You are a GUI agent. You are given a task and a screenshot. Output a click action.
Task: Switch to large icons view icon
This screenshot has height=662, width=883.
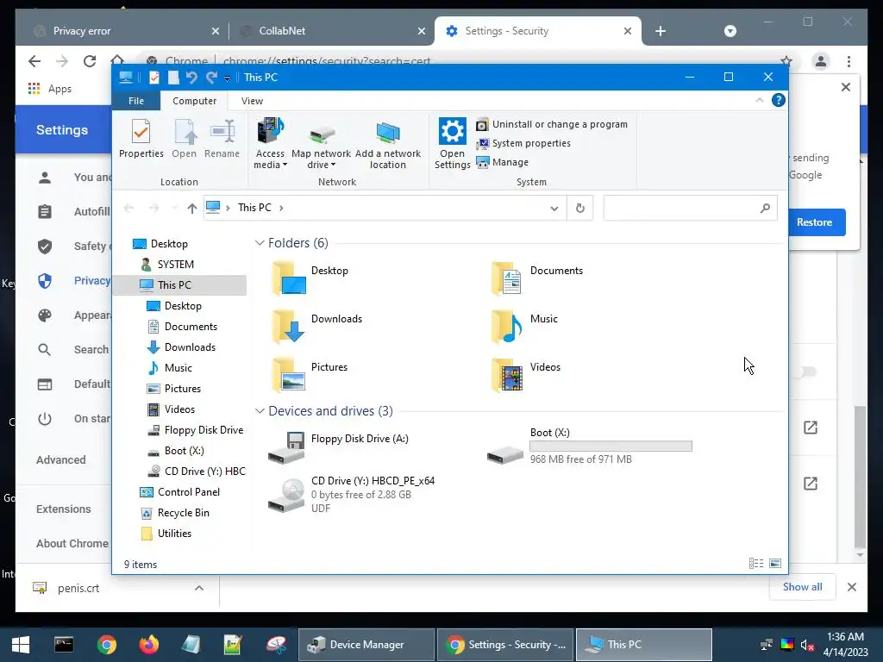[x=775, y=564]
